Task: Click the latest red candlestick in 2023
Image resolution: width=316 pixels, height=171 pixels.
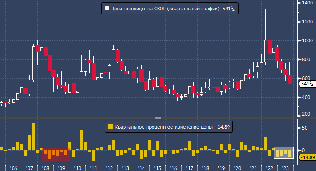Action: tap(290, 80)
